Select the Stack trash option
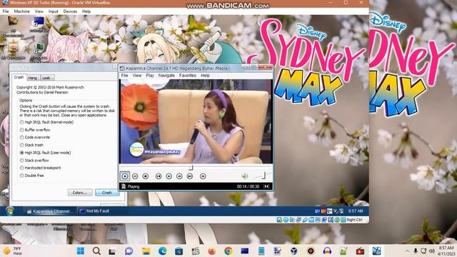The width and height of the screenshot is (457, 257). click(31, 145)
